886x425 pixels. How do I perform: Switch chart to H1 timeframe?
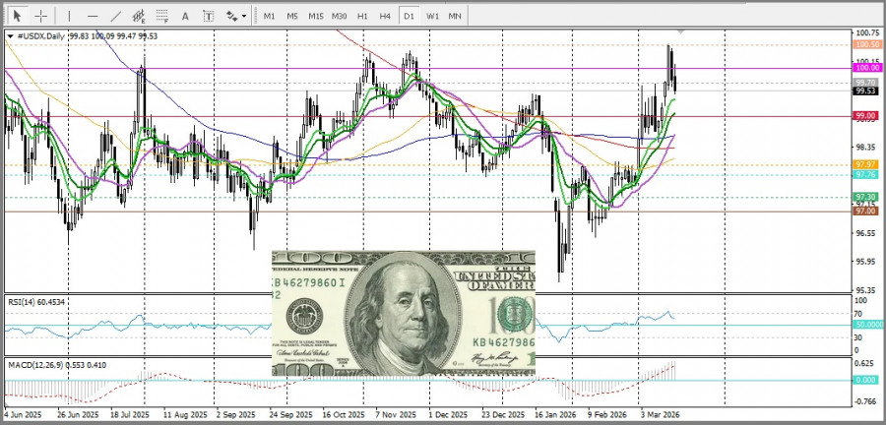362,16
